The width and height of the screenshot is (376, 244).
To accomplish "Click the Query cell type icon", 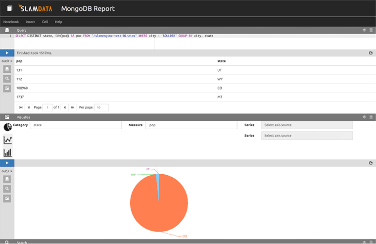I will coord(7,30).
